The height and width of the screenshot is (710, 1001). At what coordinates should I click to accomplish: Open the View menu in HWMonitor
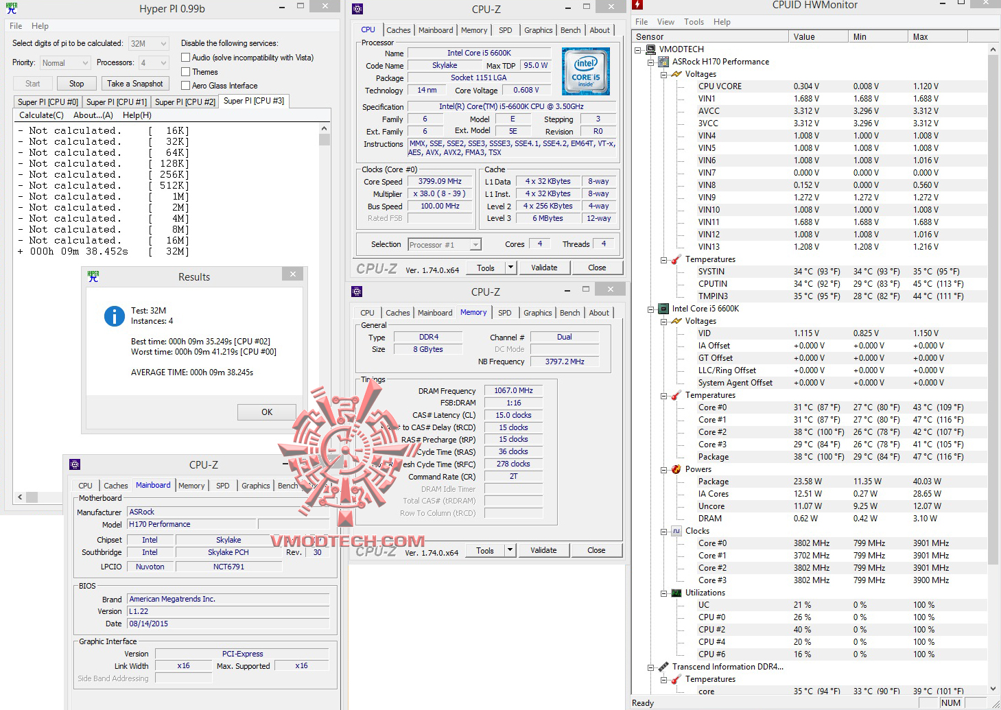point(666,22)
